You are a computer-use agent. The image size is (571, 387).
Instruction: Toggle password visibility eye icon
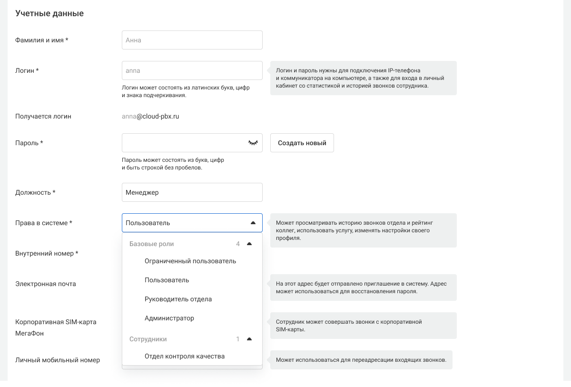click(x=253, y=143)
